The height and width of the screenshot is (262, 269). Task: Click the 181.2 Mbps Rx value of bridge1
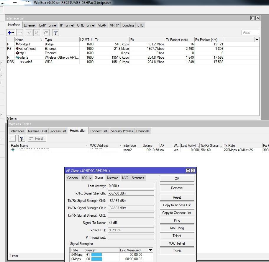pos(156,44)
